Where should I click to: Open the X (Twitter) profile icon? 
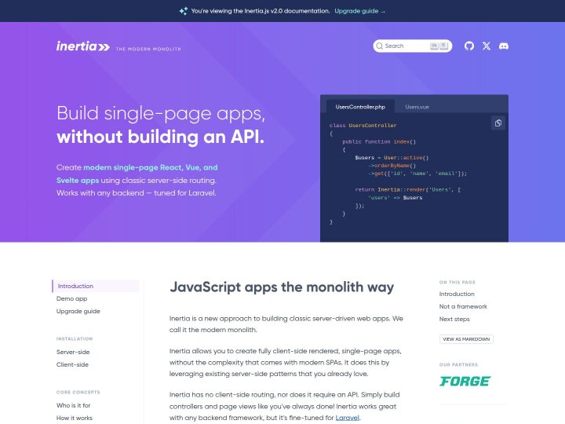tap(487, 46)
